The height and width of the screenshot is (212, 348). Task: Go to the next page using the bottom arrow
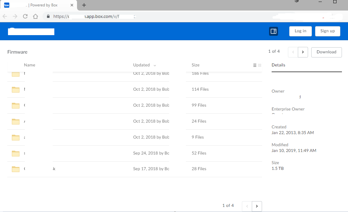tap(257, 206)
